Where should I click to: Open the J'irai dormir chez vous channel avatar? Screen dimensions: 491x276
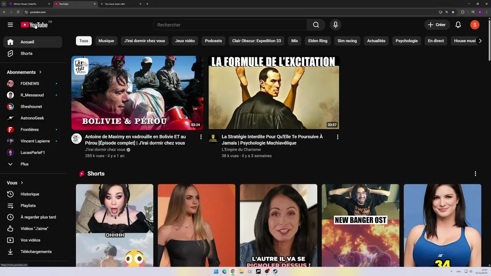point(77,139)
